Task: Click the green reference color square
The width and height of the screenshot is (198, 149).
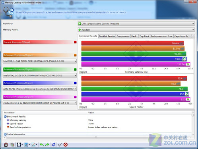Action: pyautogui.click(x=75, y=70)
